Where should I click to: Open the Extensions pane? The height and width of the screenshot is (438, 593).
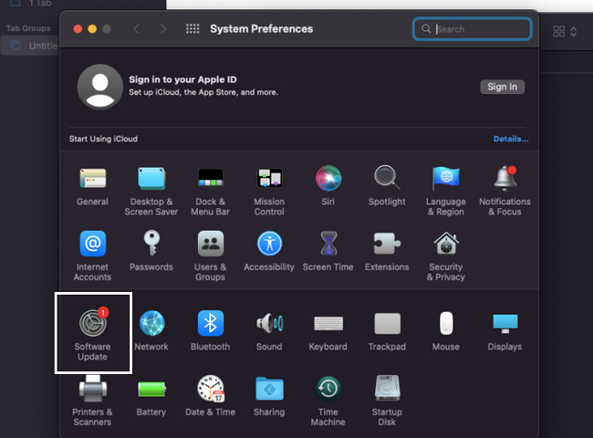point(387,251)
